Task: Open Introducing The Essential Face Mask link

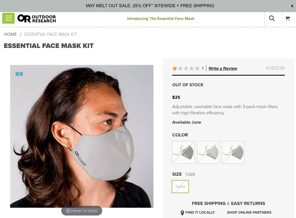Action: click(x=161, y=19)
